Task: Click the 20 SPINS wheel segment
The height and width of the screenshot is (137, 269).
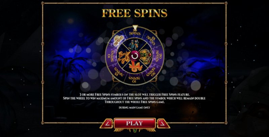Action: (159, 56)
